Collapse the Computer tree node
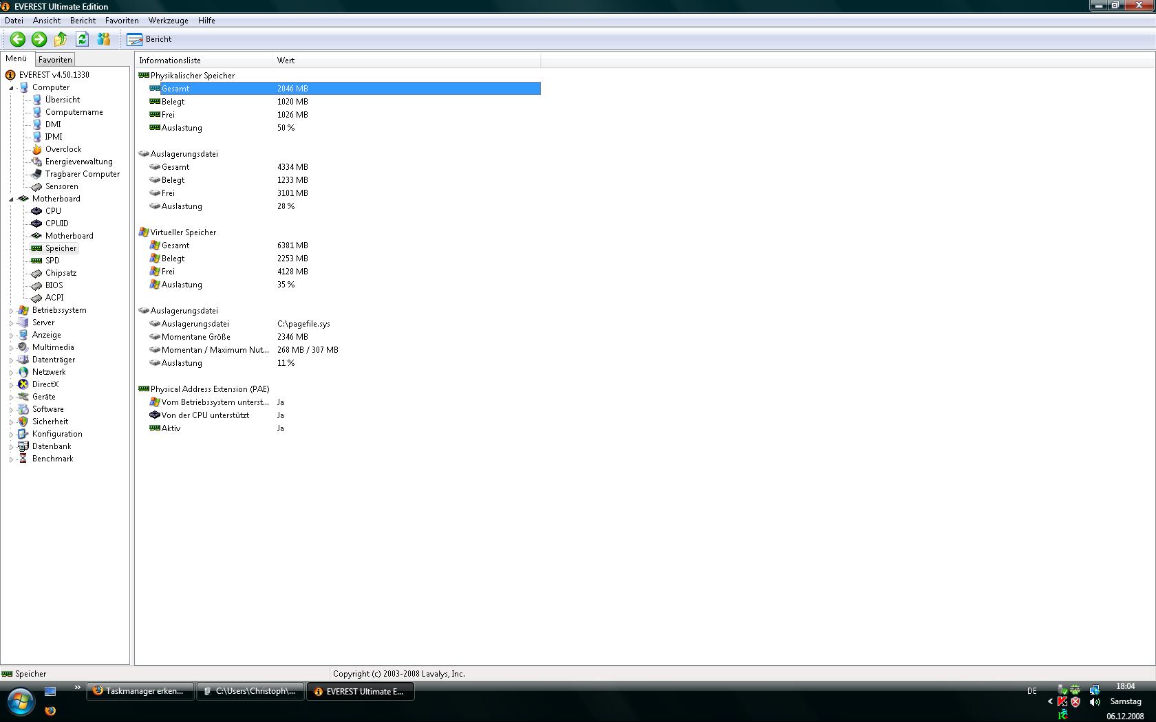 11,88
